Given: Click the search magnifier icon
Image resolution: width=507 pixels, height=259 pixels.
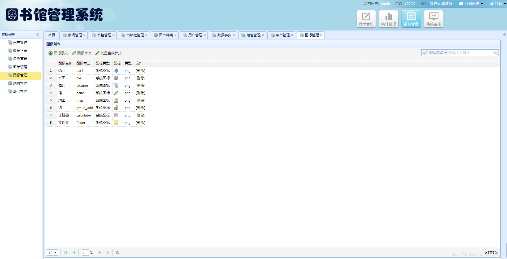Looking at the screenshot, I should [495, 53].
